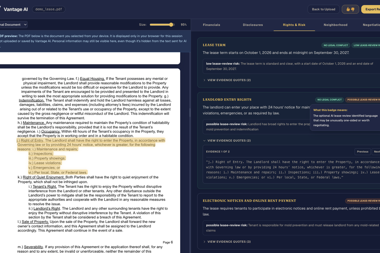This screenshot has height=253, width=380.
Task: Click the Vantage AI brand name
Action: click(16, 9)
